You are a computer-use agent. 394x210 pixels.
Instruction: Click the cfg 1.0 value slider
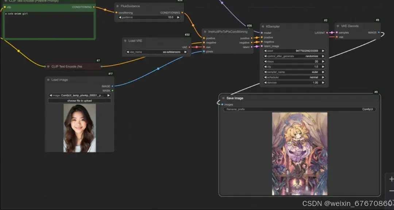click(294, 67)
